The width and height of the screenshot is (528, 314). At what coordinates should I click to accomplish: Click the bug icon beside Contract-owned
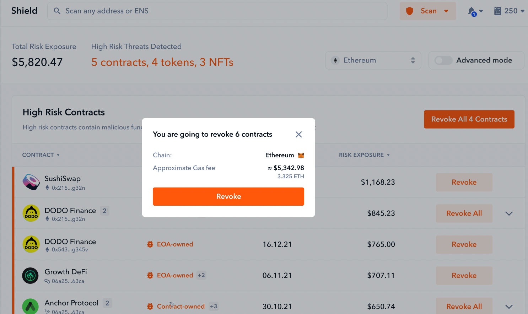tap(150, 306)
